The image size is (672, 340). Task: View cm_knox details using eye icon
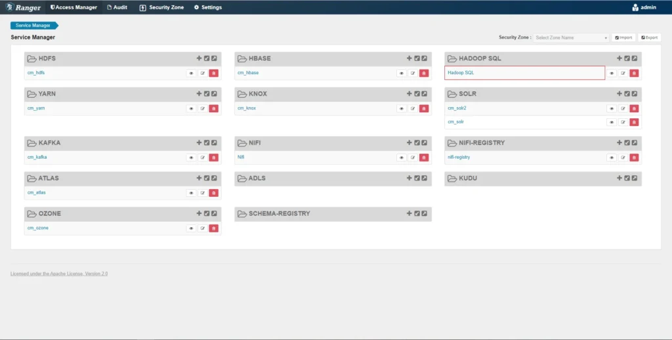(x=402, y=108)
